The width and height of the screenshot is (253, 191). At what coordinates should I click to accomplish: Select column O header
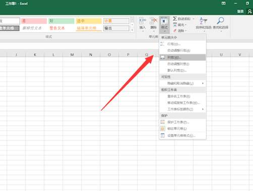[x=109, y=54]
